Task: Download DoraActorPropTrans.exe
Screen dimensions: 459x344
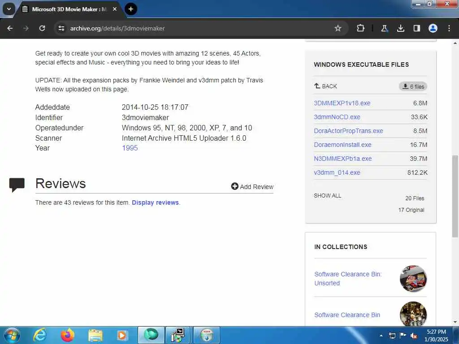Action: 348,131
